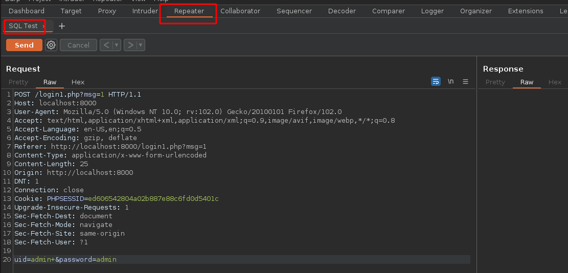Image resolution: width=568 pixels, height=273 pixels.
Task: Toggle non-printable characters display (\n)
Action: click(x=450, y=81)
